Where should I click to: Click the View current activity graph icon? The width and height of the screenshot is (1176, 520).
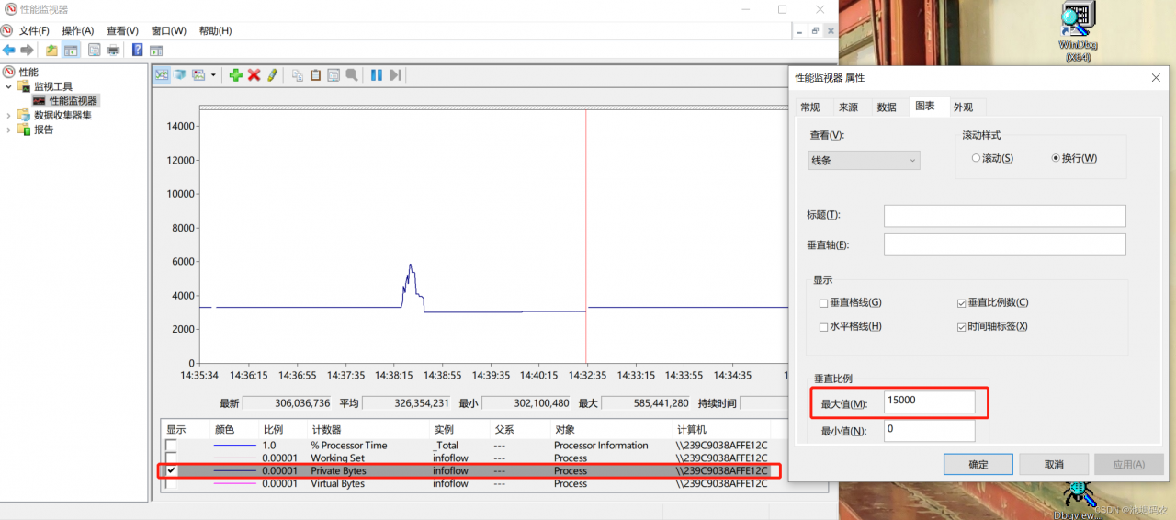coord(162,75)
